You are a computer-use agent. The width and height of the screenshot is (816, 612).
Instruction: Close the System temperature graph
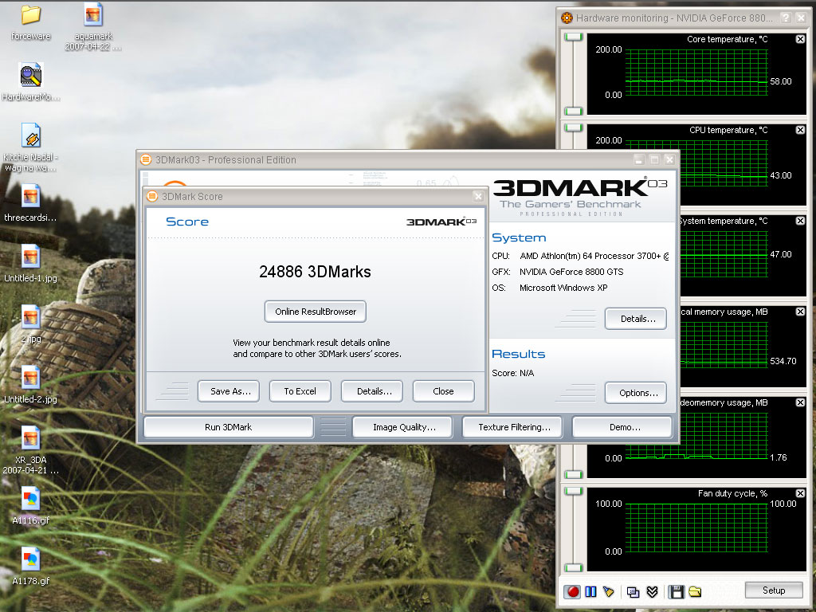(x=800, y=221)
